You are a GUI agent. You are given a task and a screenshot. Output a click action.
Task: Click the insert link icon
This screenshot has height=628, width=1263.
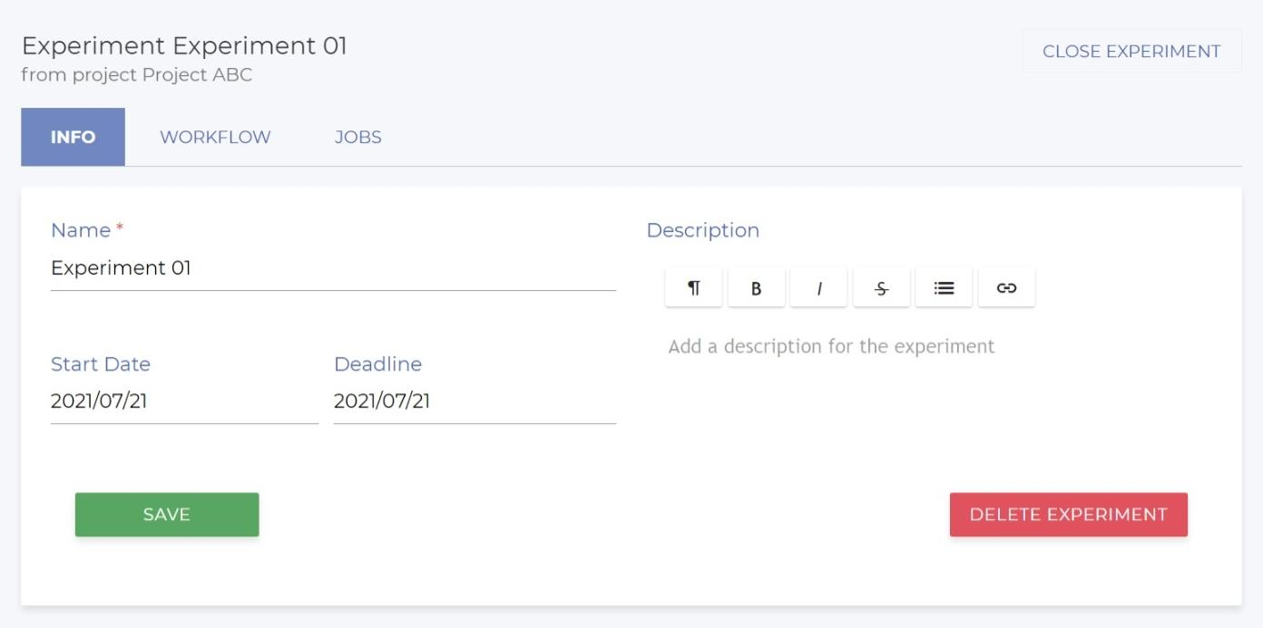click(1006, 288)
